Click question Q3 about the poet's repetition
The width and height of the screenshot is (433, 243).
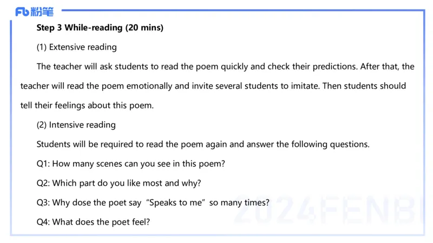pos(153,202)
